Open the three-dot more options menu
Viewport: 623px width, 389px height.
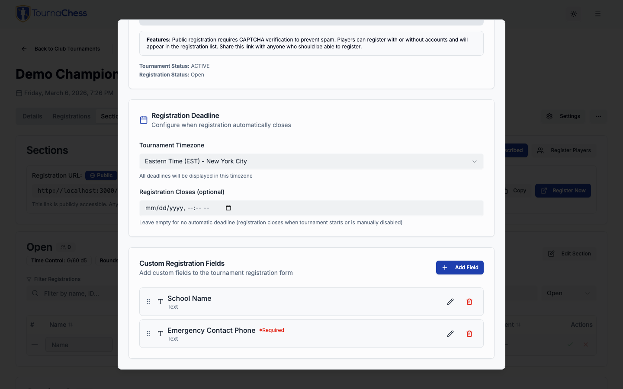pyautogui.click(x=598, y=116)
